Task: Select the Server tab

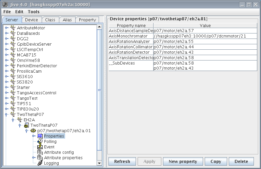Action: click(x=12, y=20)
